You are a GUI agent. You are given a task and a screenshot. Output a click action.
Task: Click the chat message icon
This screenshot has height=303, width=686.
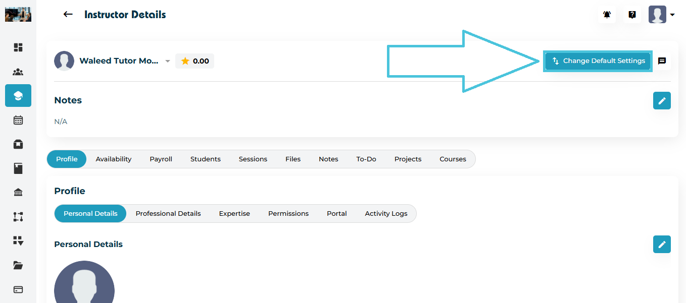click(x=662, y=61)
